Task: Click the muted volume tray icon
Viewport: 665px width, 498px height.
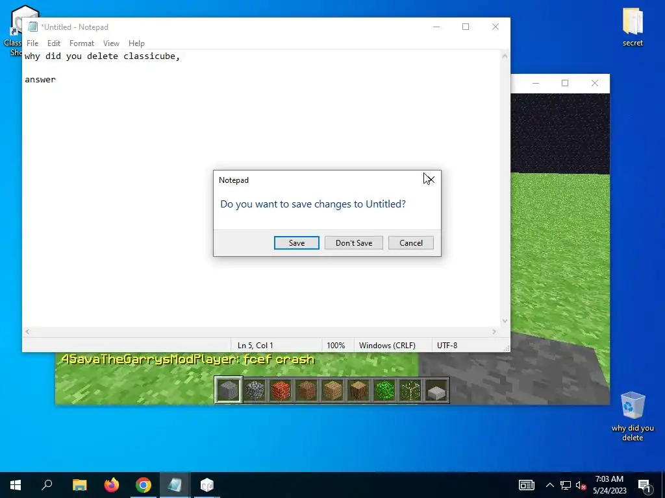Action: [x=581, y=485]
